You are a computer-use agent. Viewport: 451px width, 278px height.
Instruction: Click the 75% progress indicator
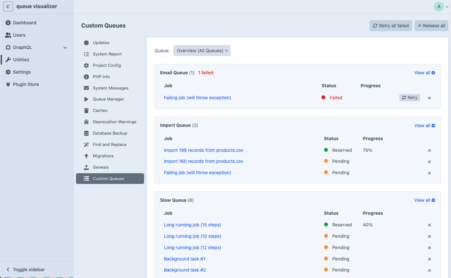(367, 150)
